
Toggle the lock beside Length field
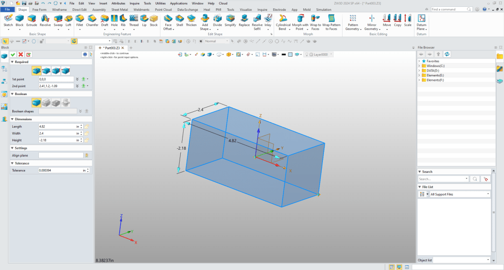pyautogui.click(x=86, y=127)
